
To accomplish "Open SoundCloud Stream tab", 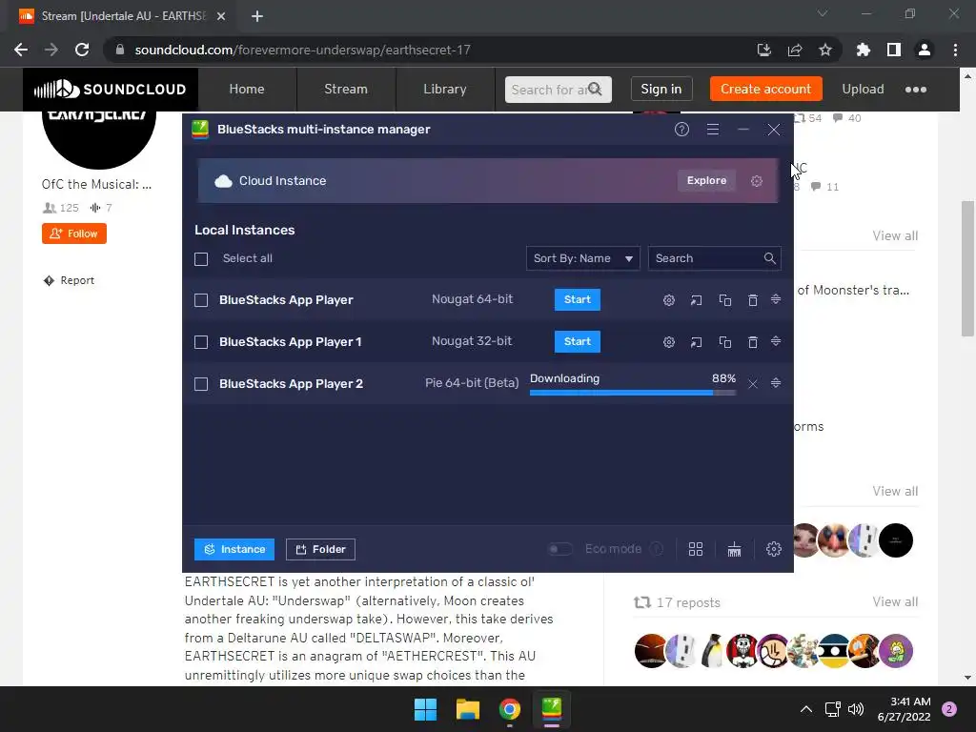I will 345,89.
